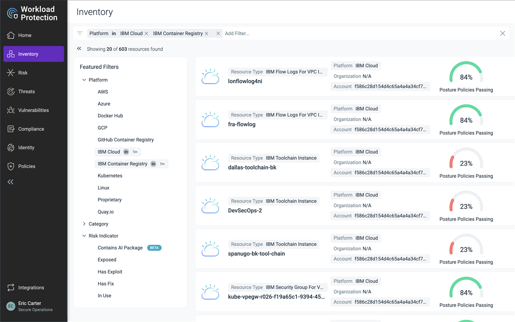Open the Identity fingerprint icon
Screen dimensions: 515x322
(11, 148)
